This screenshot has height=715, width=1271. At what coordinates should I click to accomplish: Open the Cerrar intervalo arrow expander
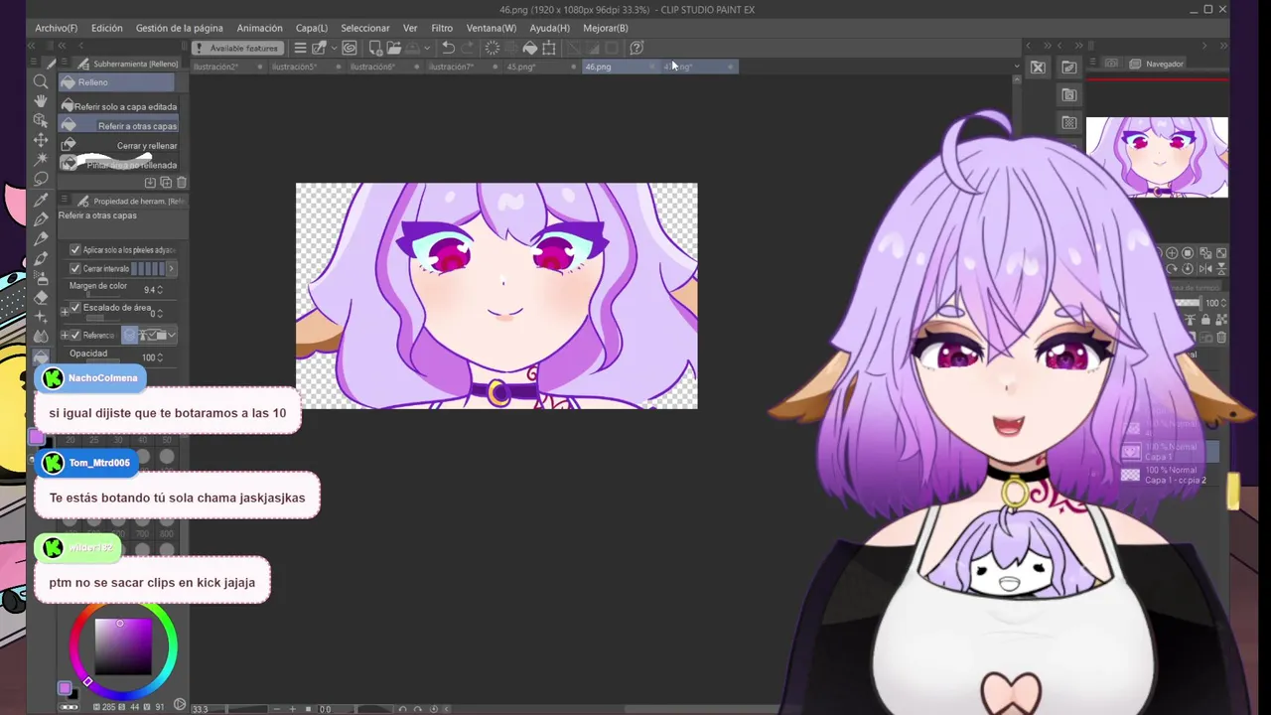click(171, 269)
